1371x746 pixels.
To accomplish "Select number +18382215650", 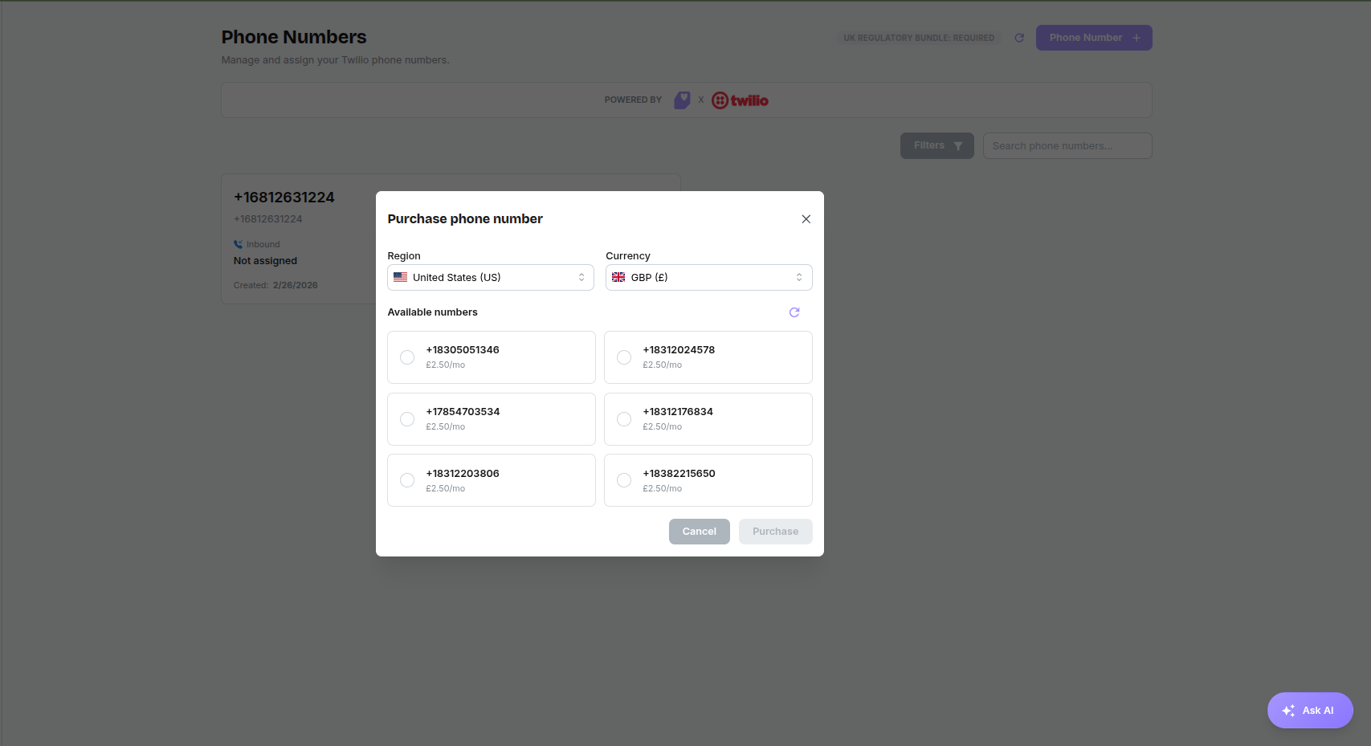I will [708, 480].
